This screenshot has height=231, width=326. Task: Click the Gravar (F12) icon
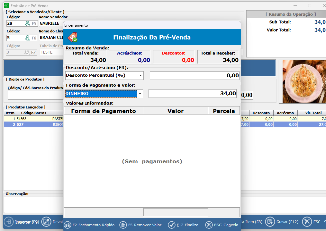269,222
